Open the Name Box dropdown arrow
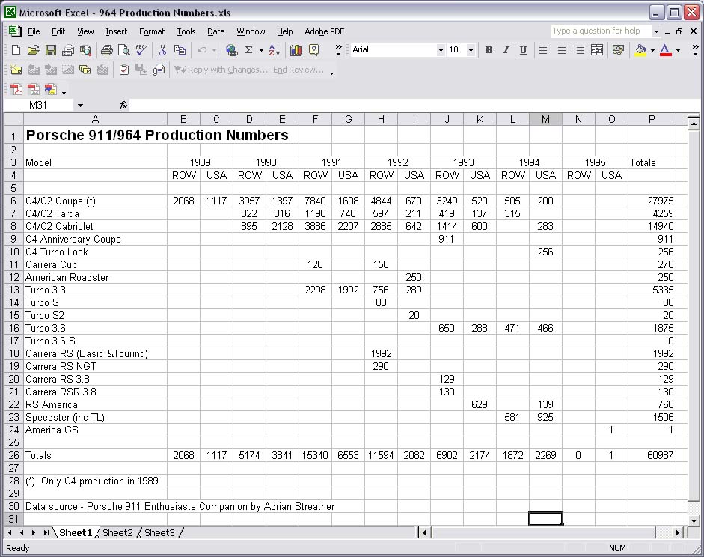Viewport: 704px width, 557px height. (x=80, y=105)
